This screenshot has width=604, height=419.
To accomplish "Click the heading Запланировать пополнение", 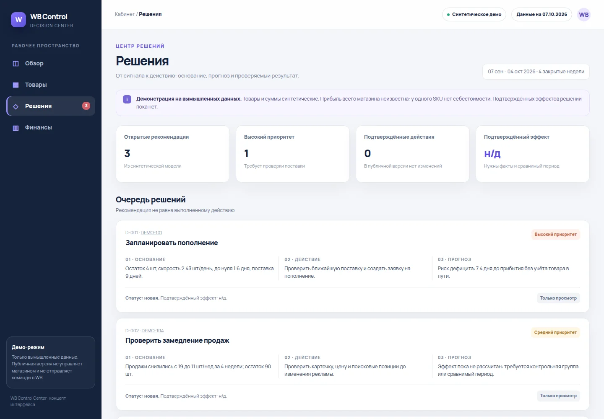I will (172, 243).
